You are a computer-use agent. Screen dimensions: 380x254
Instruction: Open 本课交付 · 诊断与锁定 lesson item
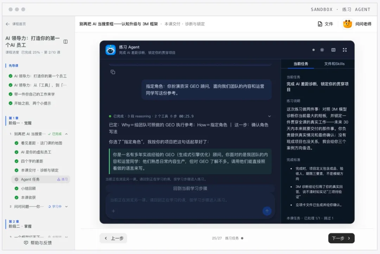[x=39, y=170]
